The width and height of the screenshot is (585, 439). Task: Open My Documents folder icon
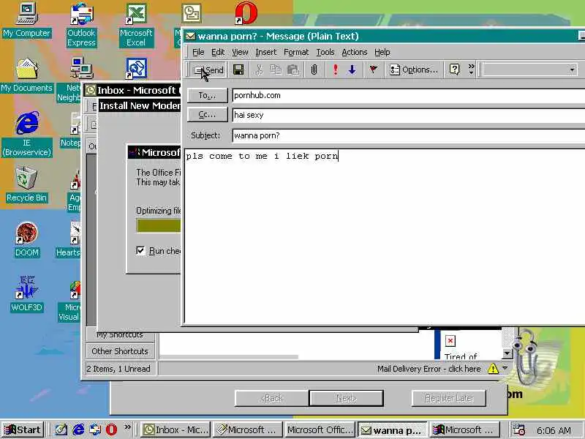[x=26, y=76]
